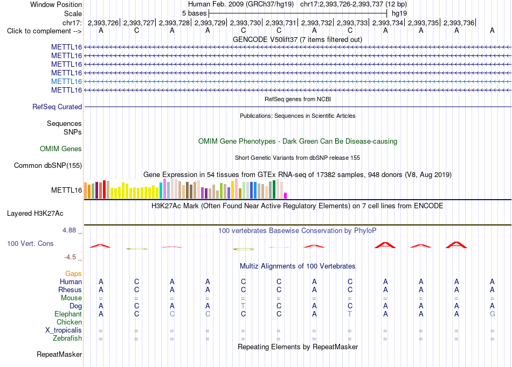Click position label 2,393,730
Viewport: 512px width, 367px height.
(246, 23)
